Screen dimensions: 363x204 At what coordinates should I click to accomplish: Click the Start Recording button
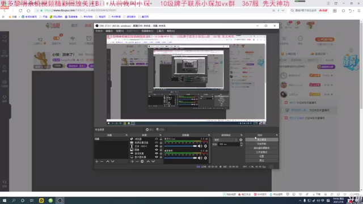click(261, 144)
